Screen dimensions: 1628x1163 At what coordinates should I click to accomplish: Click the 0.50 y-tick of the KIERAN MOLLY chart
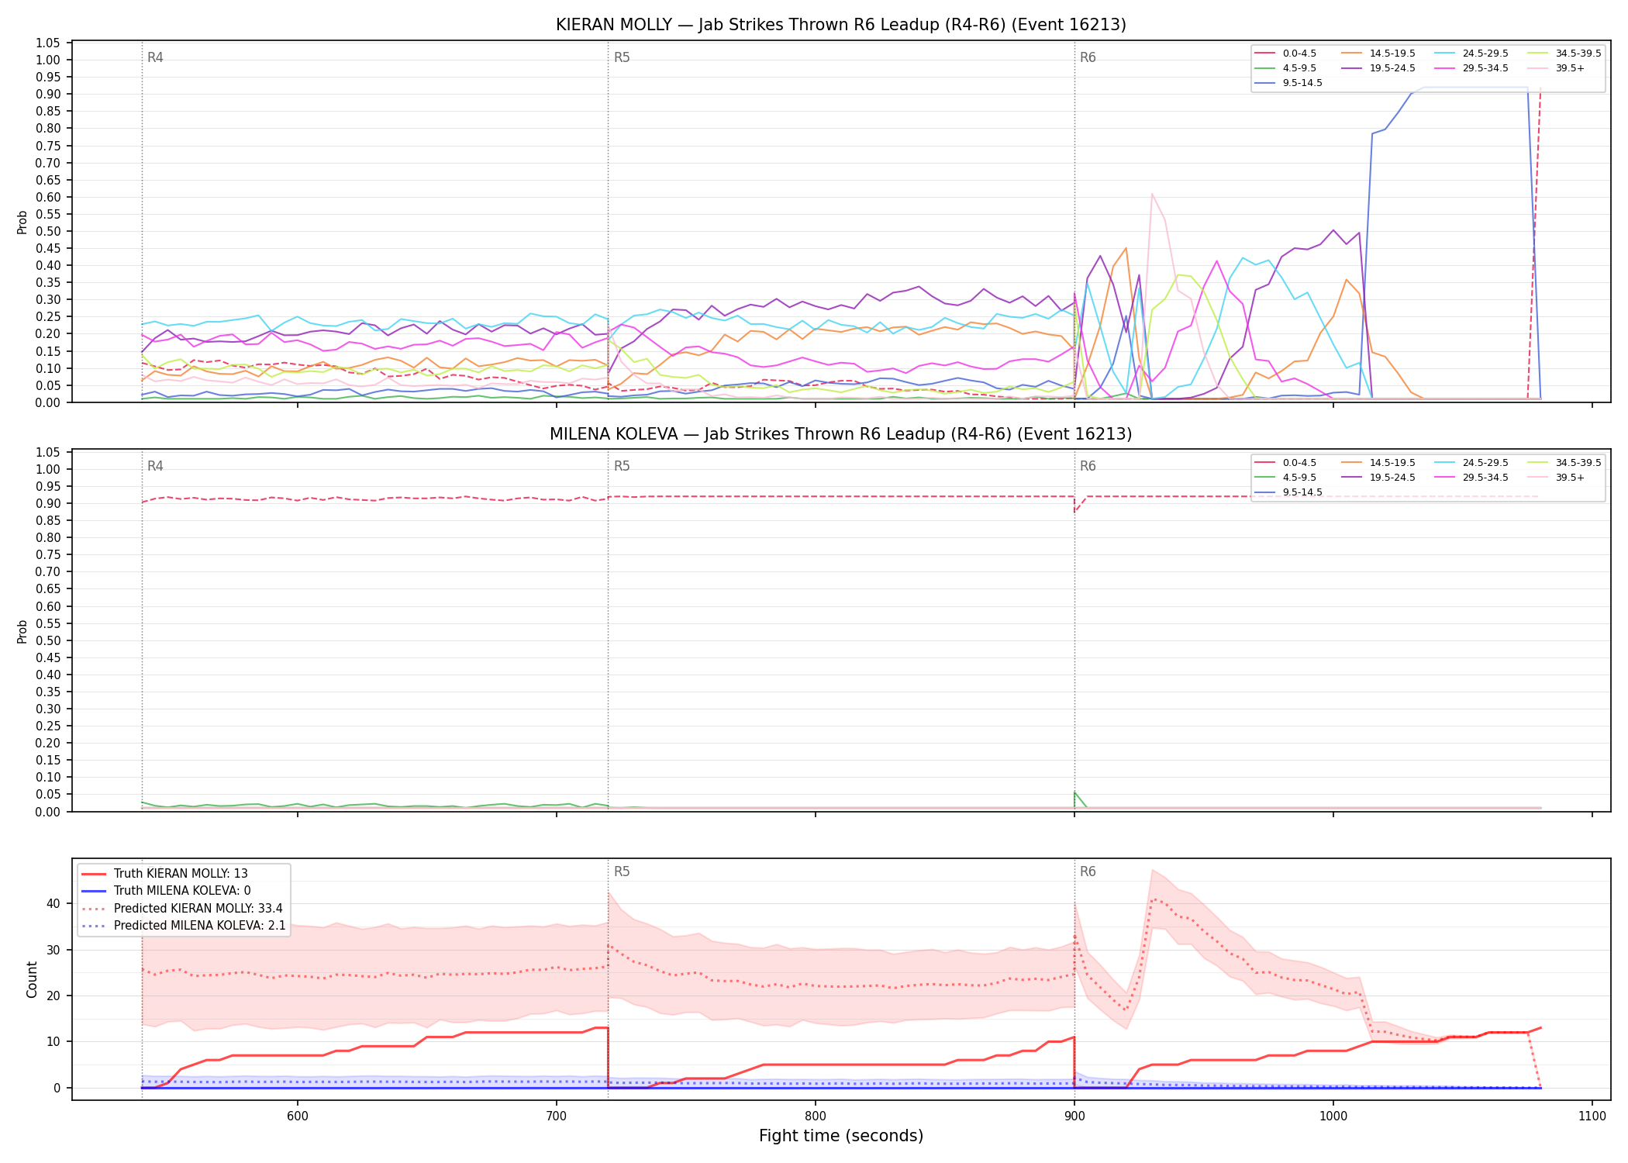tap(48, 231)
